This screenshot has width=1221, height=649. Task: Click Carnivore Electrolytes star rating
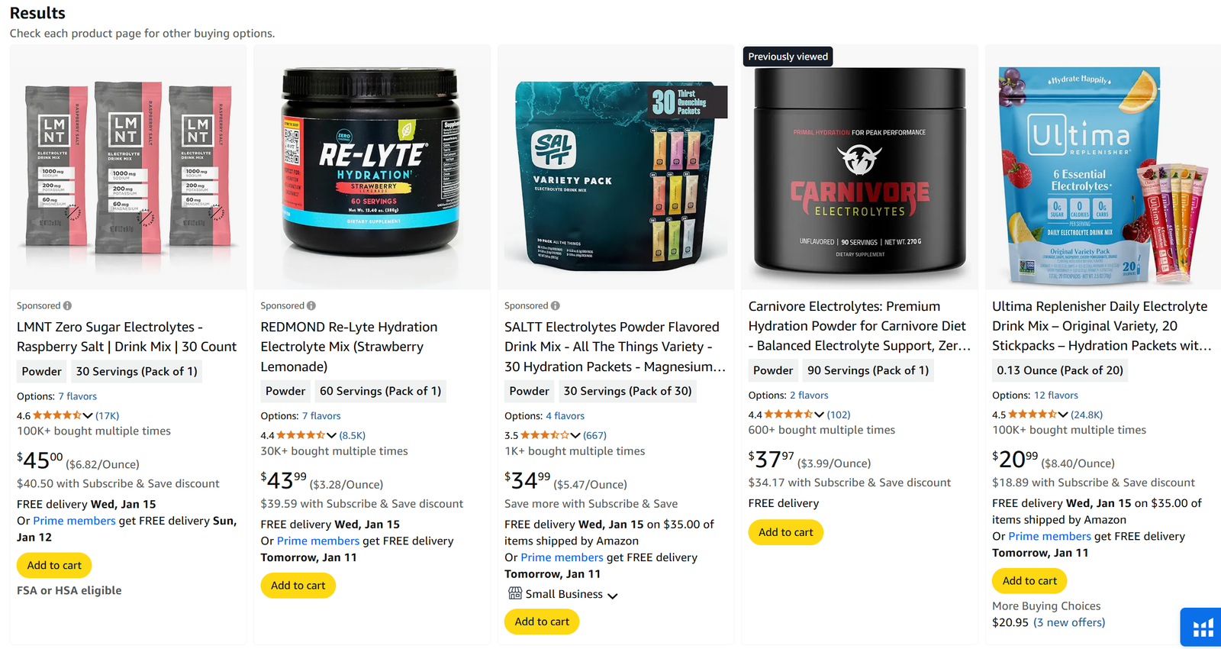(x=788, y=414)
